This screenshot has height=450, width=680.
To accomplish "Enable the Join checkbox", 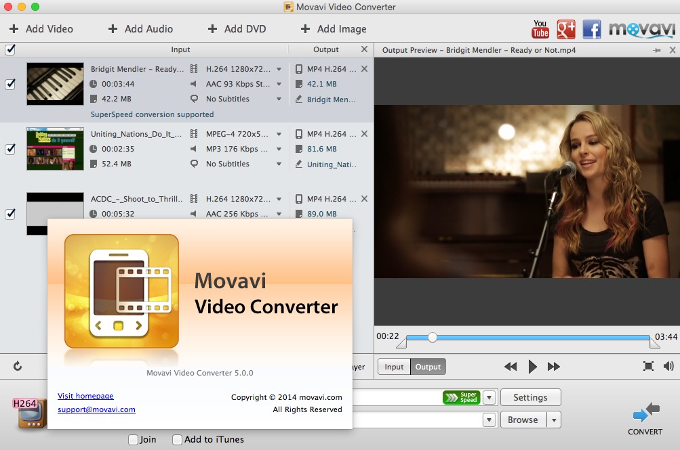I will tap(133, 440).
